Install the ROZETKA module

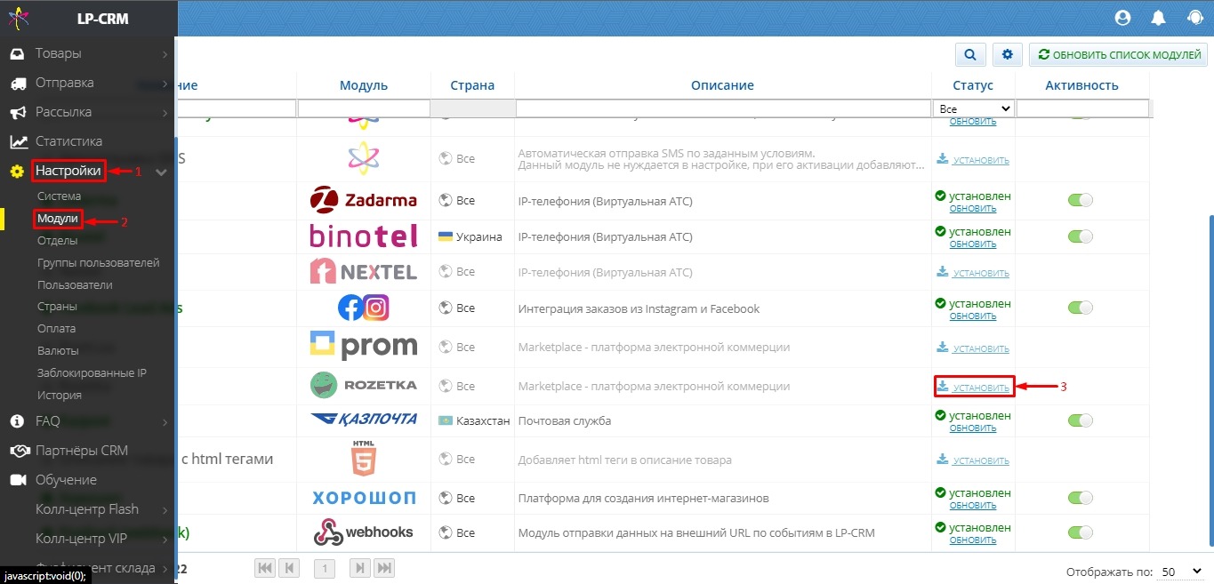[x=973, y=388]
